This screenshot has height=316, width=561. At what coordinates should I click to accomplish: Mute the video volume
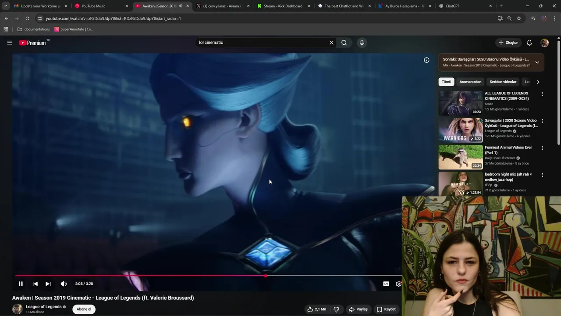coord(64,284)
